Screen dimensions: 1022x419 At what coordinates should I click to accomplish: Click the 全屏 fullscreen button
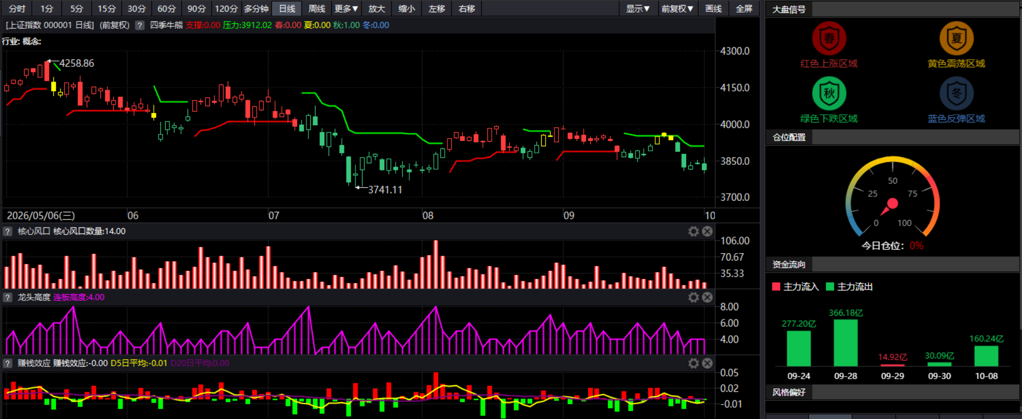coord(744,9)
